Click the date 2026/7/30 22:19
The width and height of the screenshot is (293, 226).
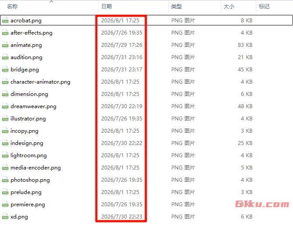(x=122, y=106)
